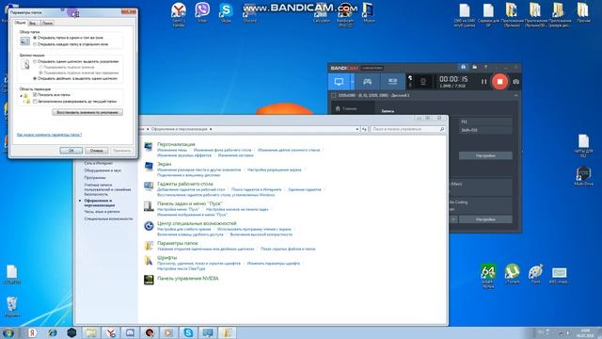This screenshot has width=602, height=339.
Task: Open Шрифты in Control Panel
Action: (x=166, y=257)
